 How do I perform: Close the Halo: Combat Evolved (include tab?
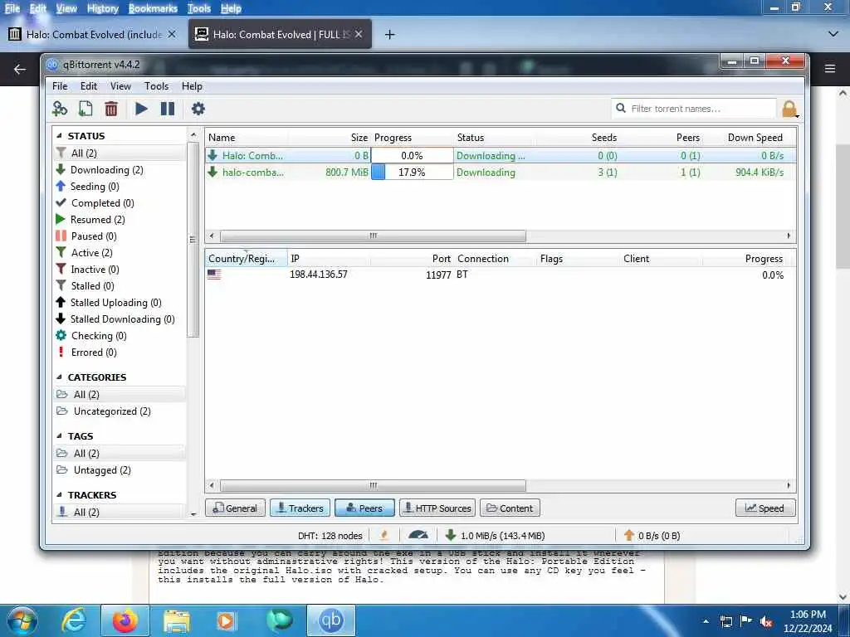click(x=171, y=34)
